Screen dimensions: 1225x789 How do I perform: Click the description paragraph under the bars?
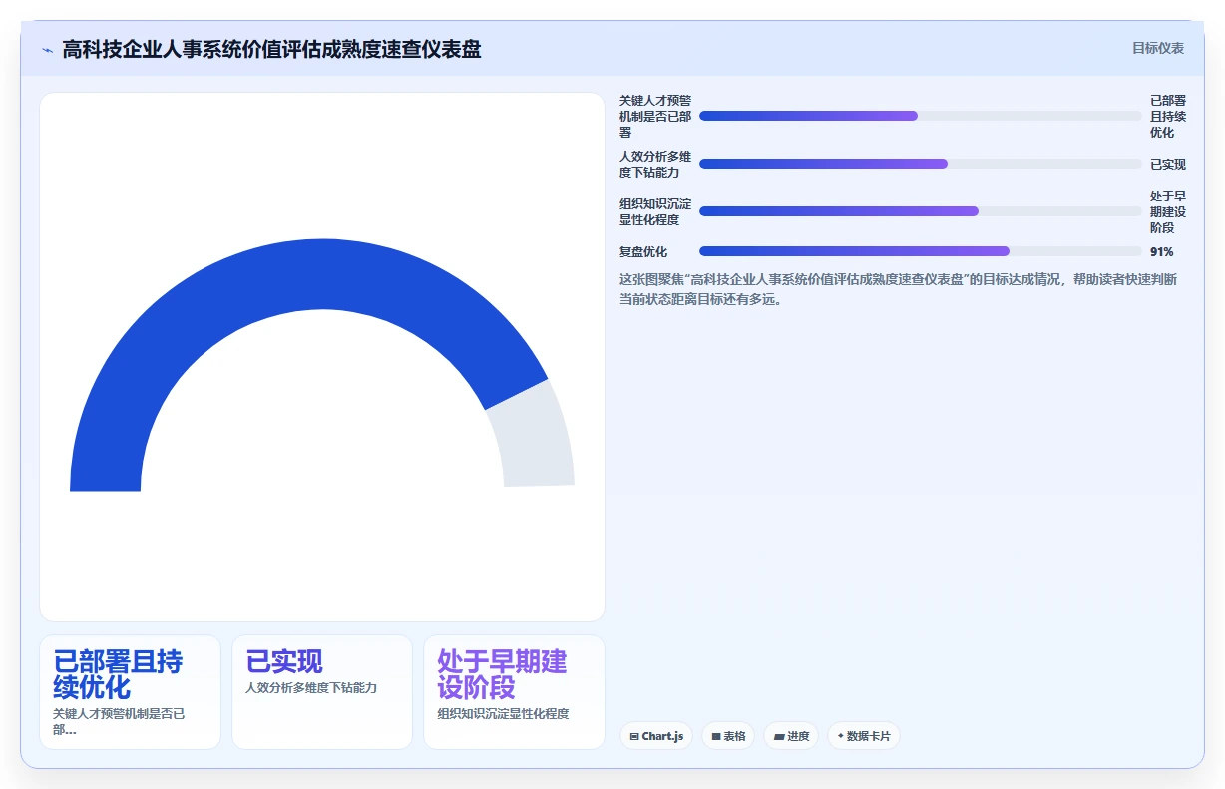(899, 289)
